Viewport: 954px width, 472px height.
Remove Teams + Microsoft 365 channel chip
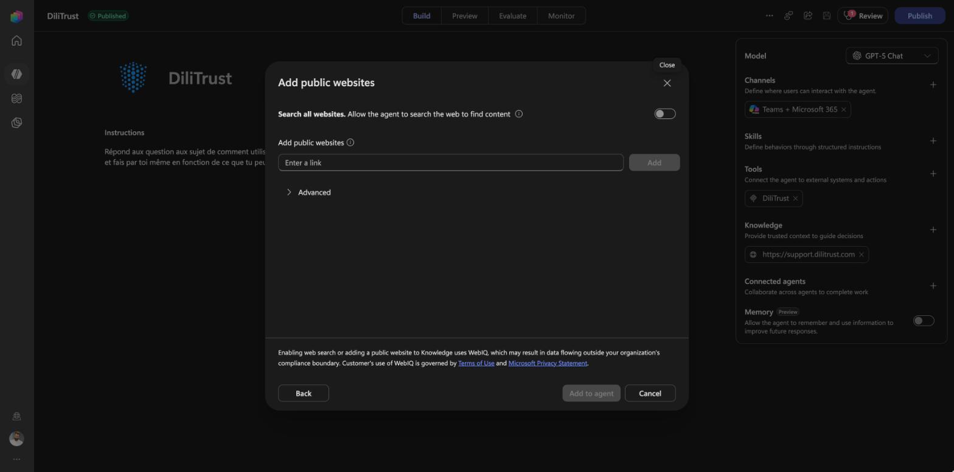[844, 109]
